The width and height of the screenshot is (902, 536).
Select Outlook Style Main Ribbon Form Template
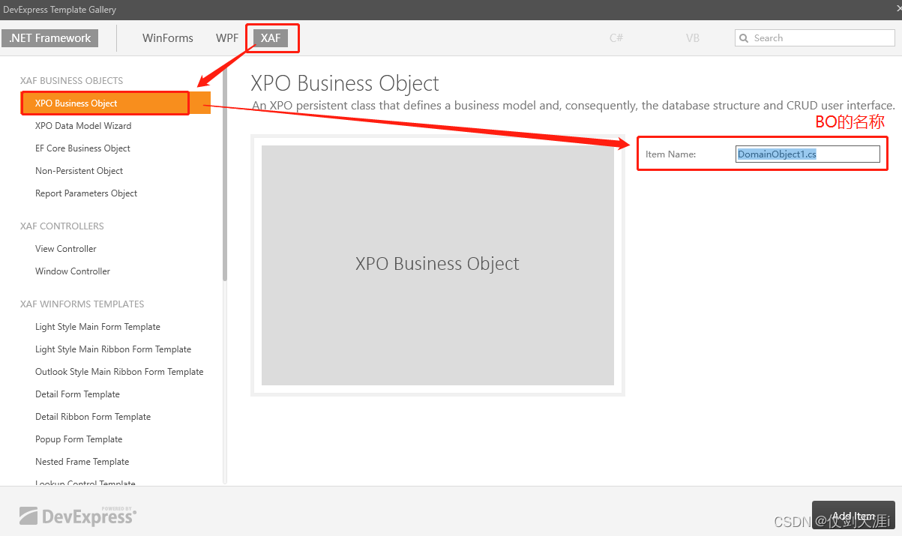119,372
